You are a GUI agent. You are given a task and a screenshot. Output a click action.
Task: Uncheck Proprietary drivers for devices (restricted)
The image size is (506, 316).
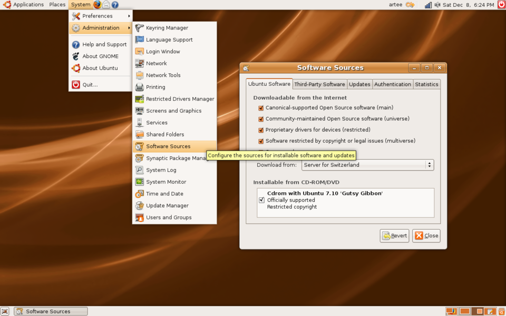pyautogui.click(x=261, y=130)
